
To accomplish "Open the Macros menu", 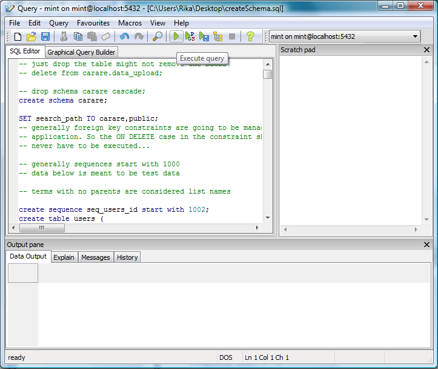I will click(x=130, y=23).
